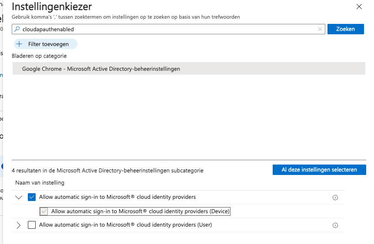
Task: Clear the search field text
Action: point(320,29)
